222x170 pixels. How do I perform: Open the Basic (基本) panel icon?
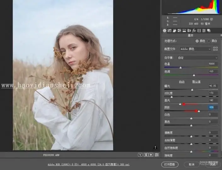[x=164, y=31]
